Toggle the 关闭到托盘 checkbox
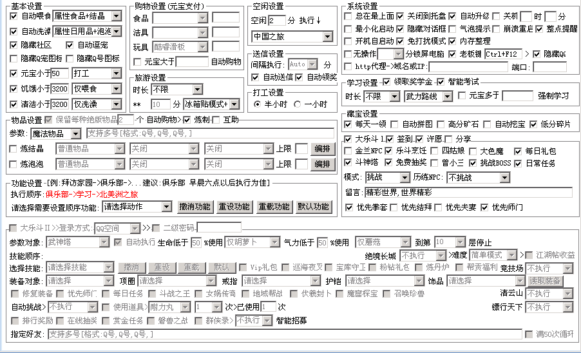Image resolution: width=581 pixels, height=353 pixels. coord(400,16)
